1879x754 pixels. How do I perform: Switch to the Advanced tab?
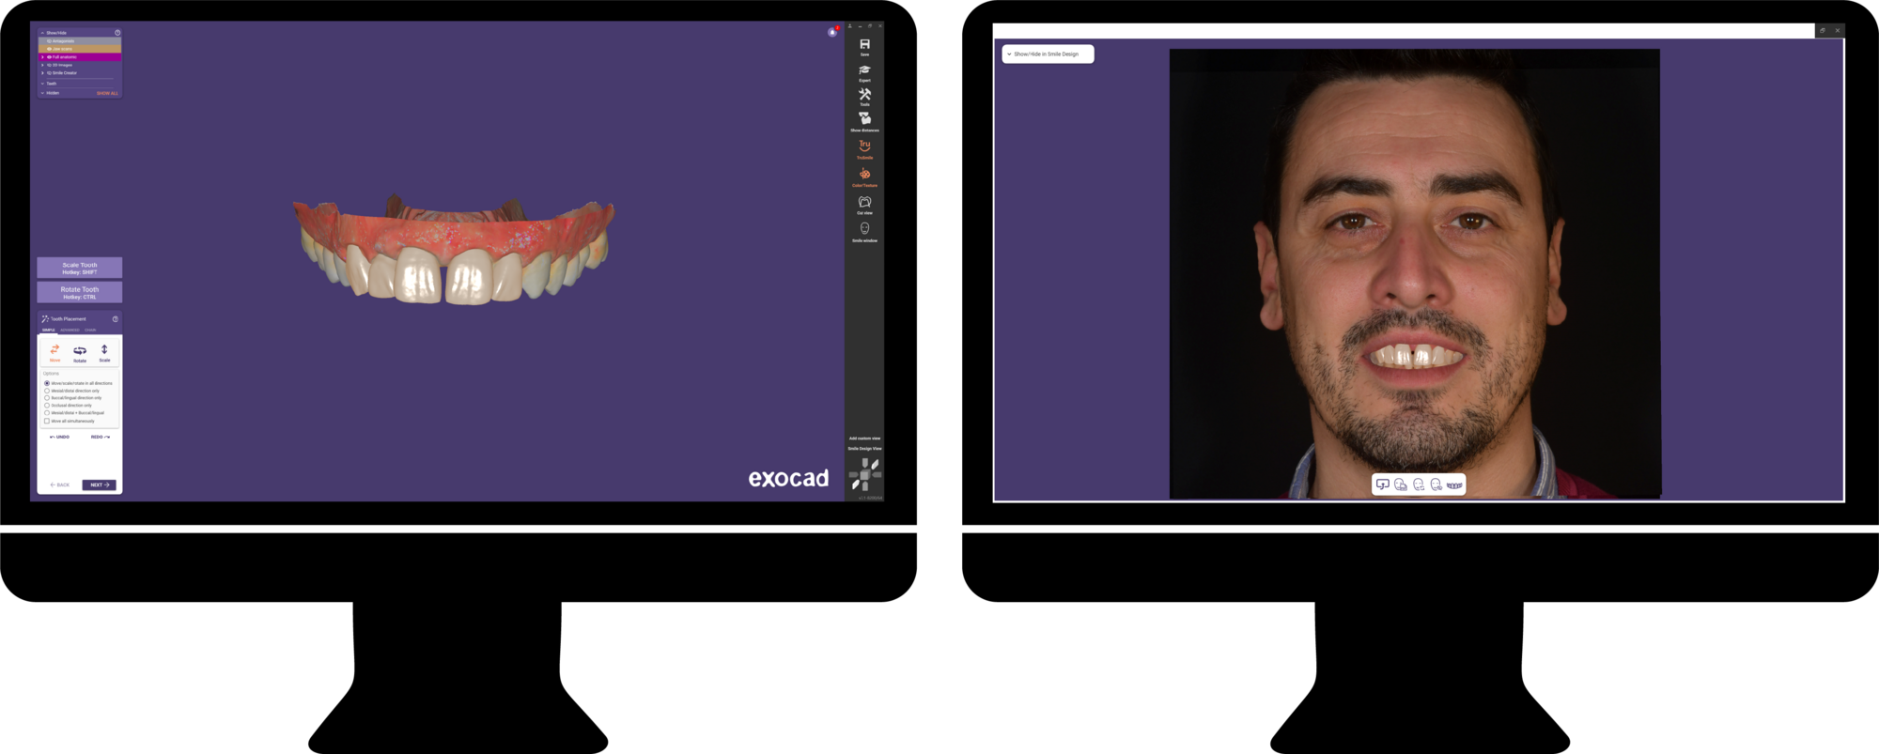pos(70,331)
